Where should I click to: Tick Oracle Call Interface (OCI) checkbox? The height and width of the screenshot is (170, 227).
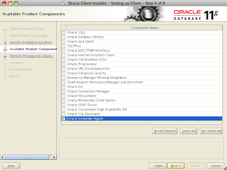[x=63, y=60]
